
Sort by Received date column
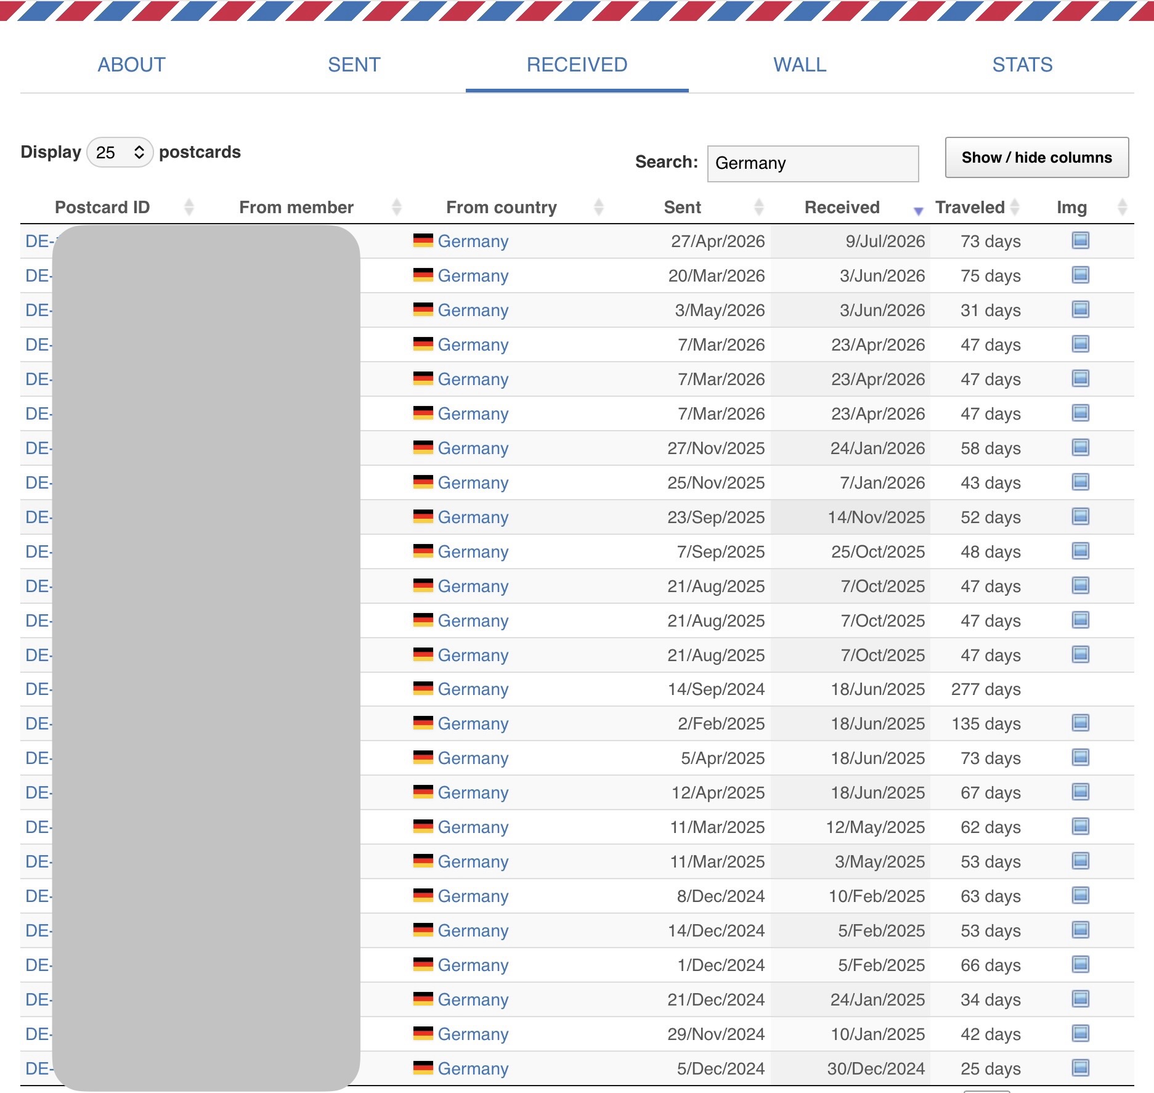coord(842,207)
